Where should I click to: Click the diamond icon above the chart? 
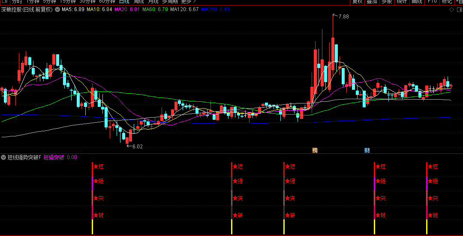pyautogui.click(x=451, y=10)
